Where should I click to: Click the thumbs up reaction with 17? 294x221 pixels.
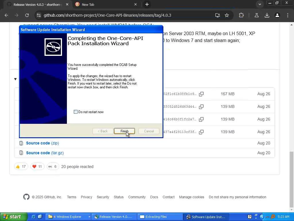point(21,167)
